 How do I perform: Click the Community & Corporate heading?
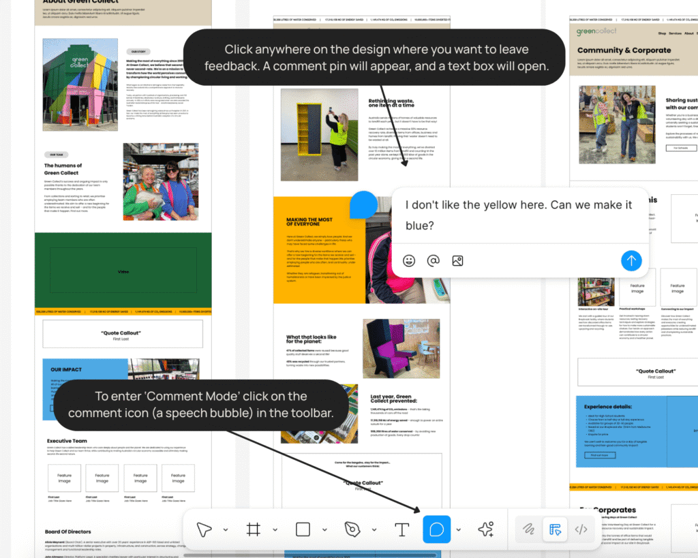(x=624, y=50)
